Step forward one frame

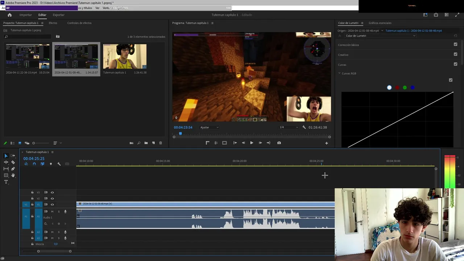coord(260,143)
